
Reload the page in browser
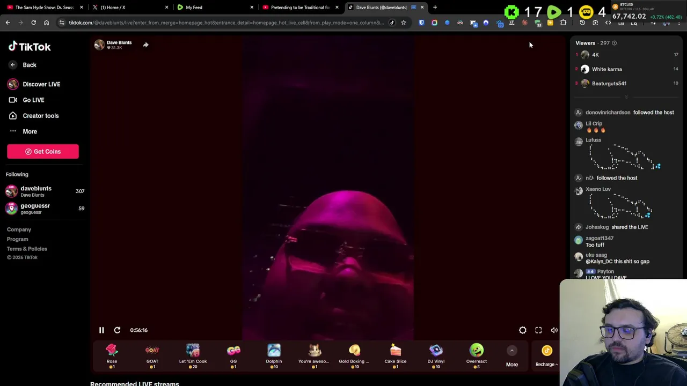point(33,23)
